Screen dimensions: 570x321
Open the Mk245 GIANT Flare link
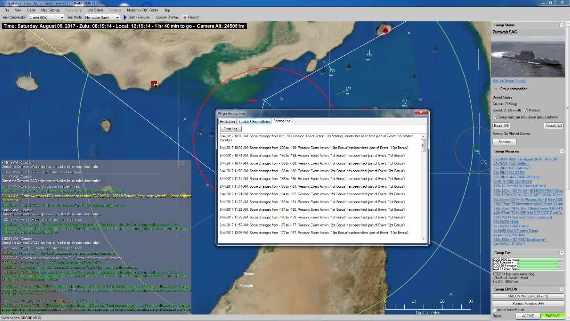511,226
